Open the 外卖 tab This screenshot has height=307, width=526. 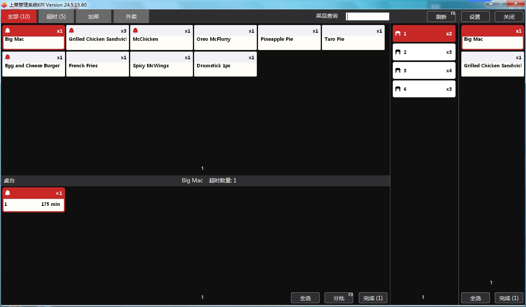pos(131,17)
